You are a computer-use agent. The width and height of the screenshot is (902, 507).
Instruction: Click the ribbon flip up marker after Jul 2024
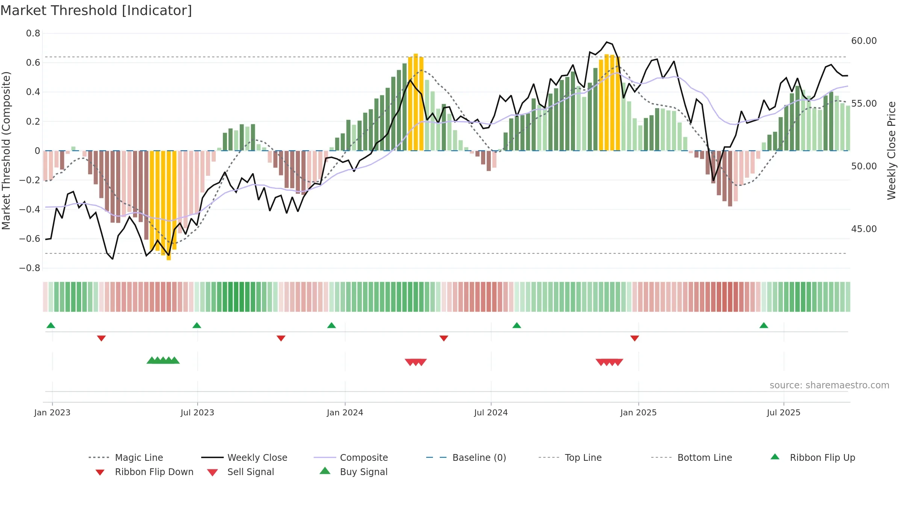pyautogui.click(x=517, y=325)
